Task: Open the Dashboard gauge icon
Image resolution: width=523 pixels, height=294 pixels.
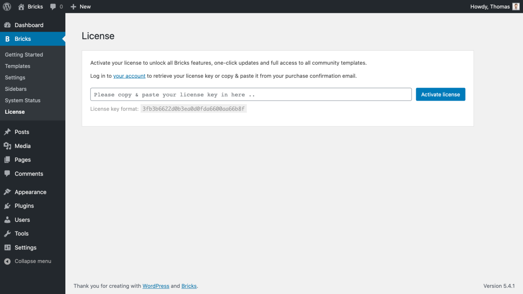Action: [7, 25]
